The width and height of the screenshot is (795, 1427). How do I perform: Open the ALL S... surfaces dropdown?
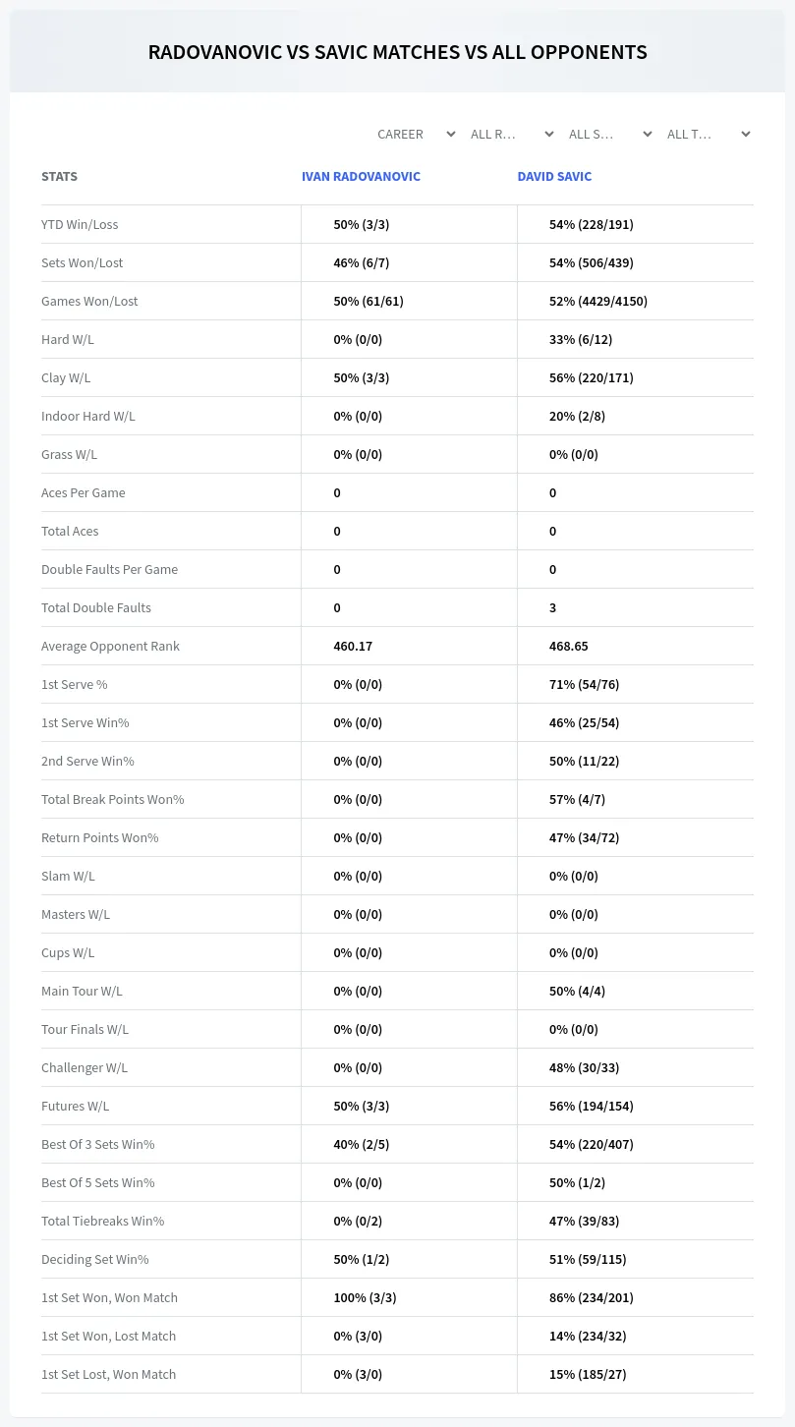[611, 134]
